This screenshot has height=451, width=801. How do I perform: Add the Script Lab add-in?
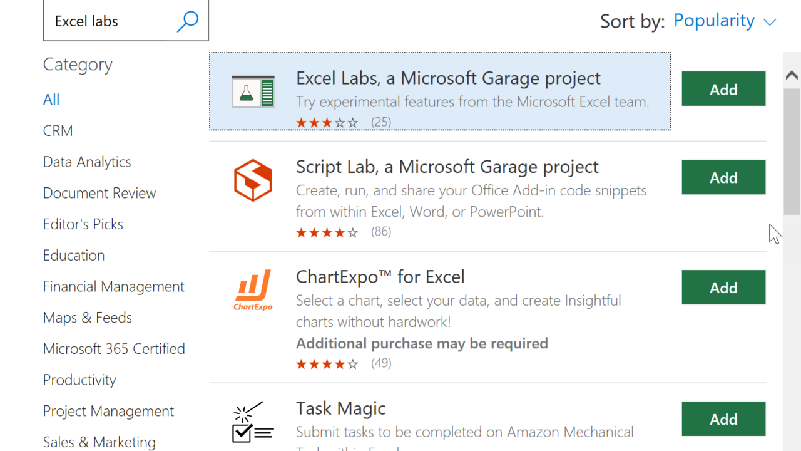point(723,177)
